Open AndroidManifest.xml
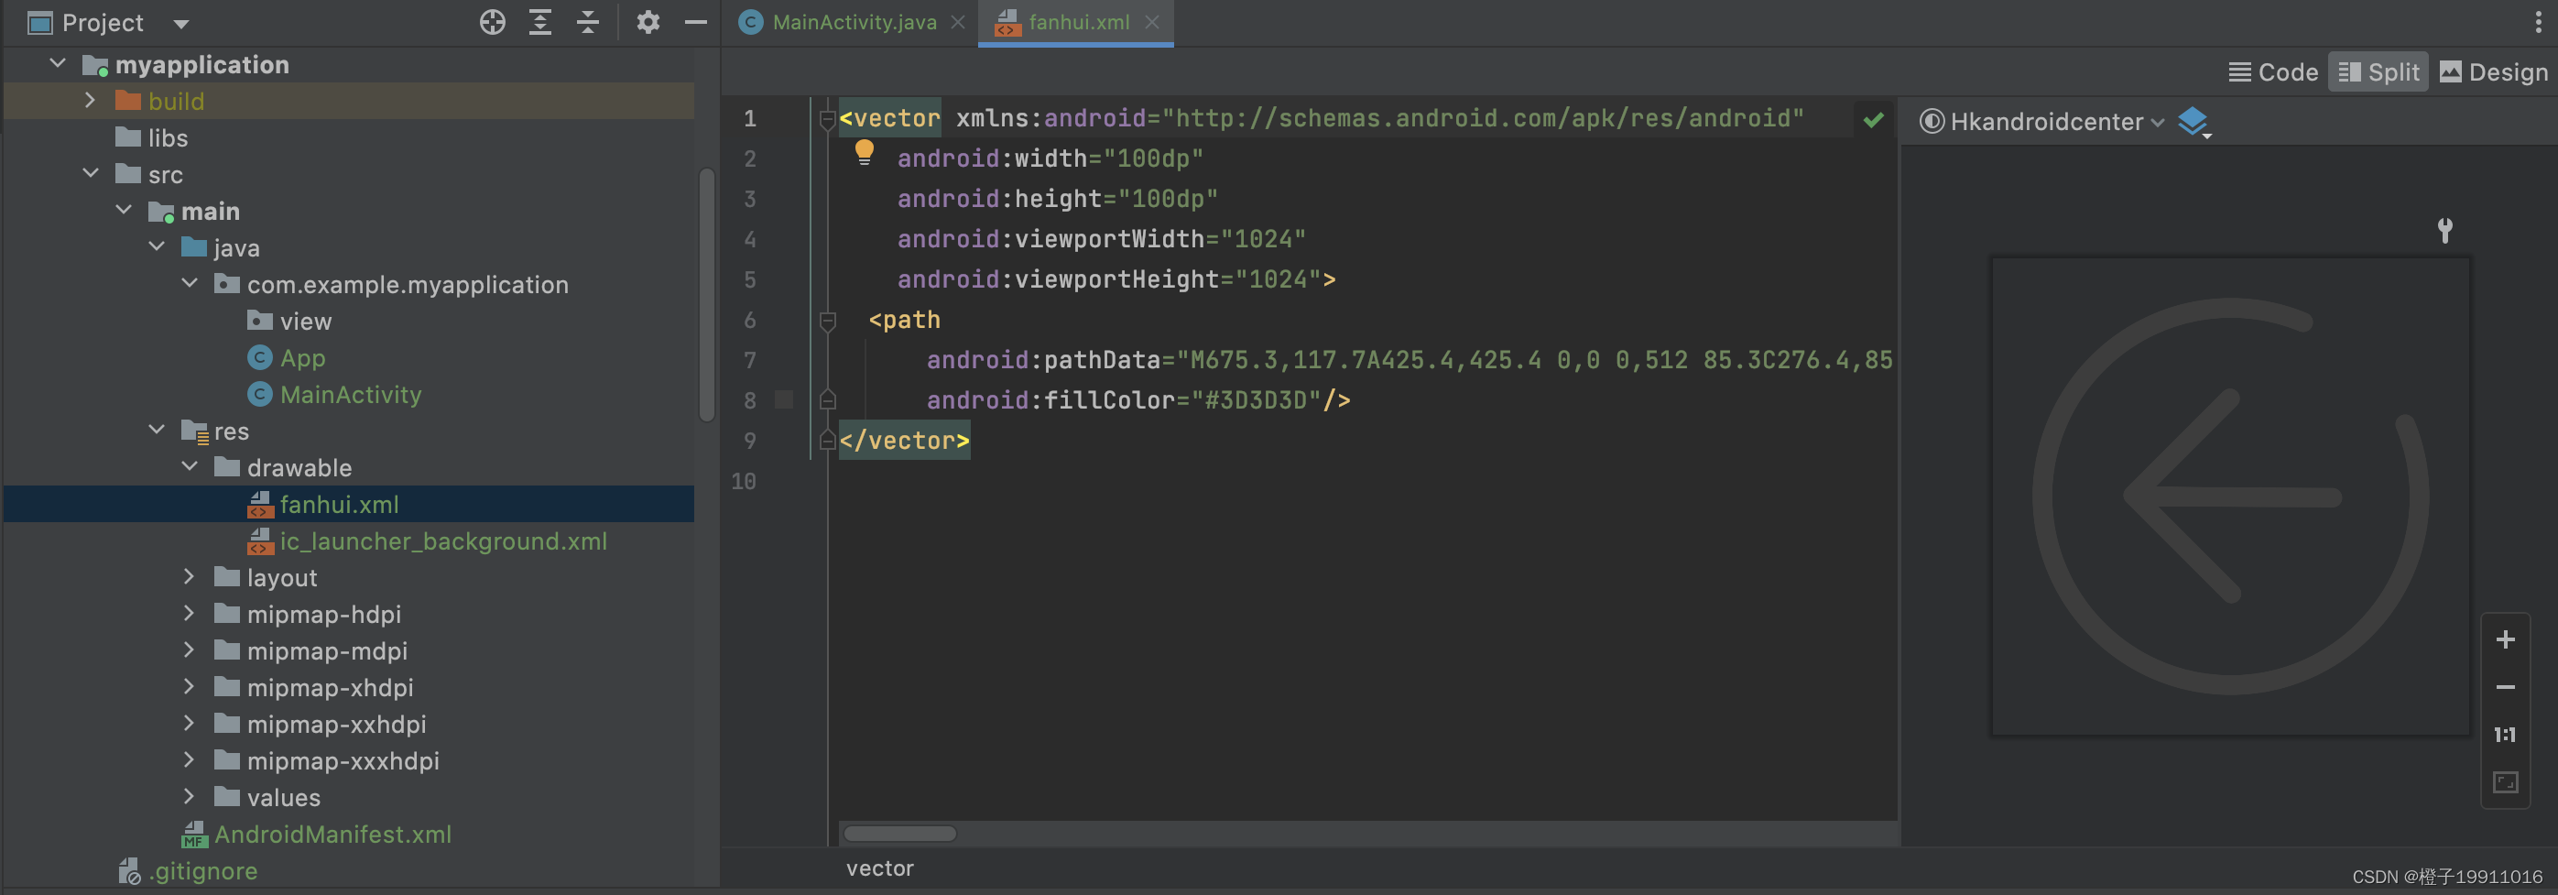Screen dimensions: 2558x895 [x=332, y=835]
